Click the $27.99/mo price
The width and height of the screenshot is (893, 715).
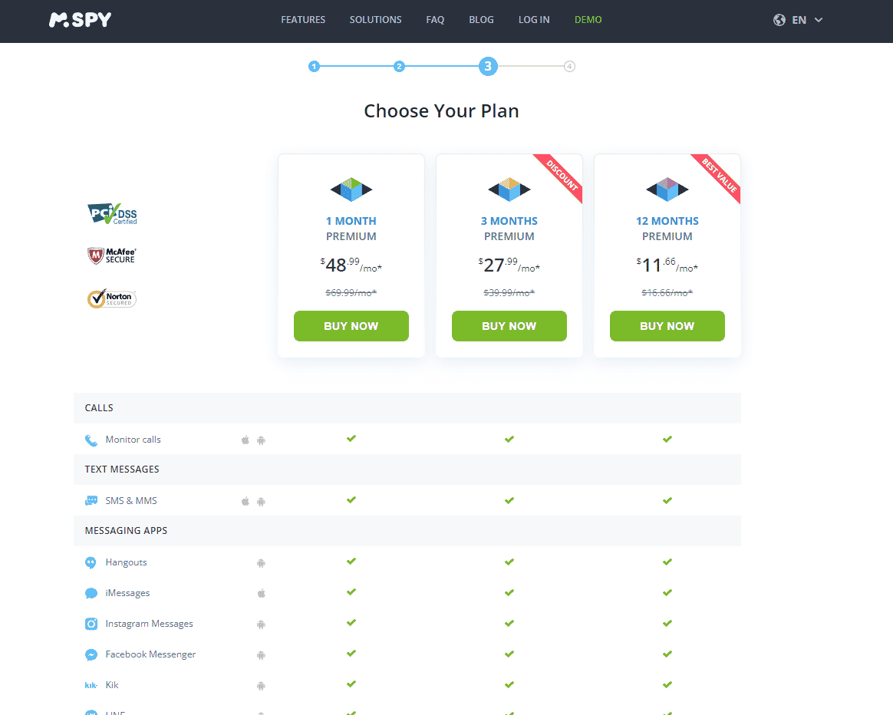coord(509,265)
